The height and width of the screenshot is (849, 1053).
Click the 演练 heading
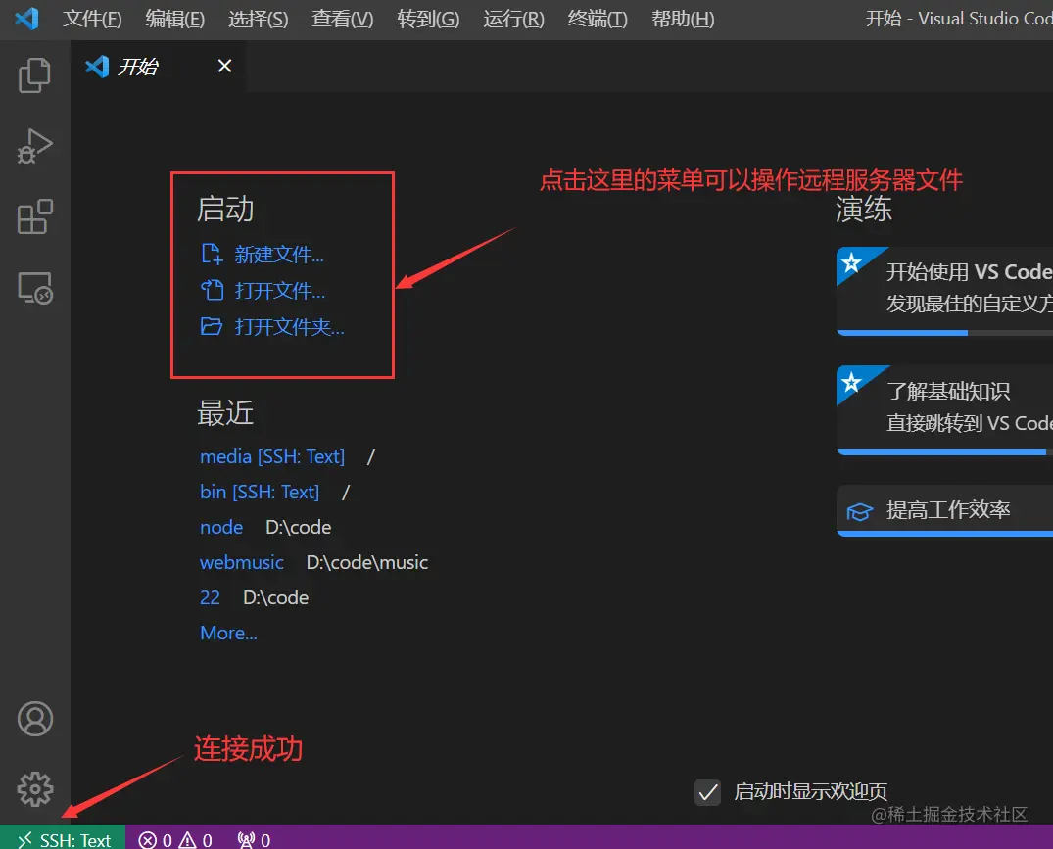coord(864,209)
